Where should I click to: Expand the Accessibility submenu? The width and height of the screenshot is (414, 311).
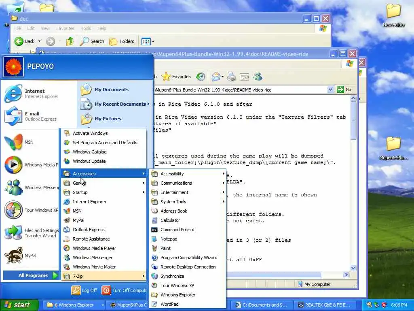[x=188, y=174]
